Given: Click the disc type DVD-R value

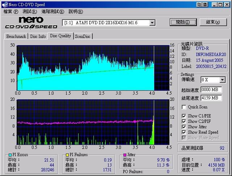Looking at the screenshot, I should pos(202,48).
